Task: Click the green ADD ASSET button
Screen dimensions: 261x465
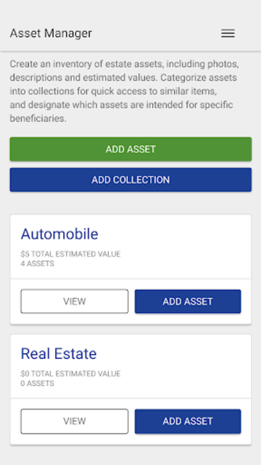Action: (130, 149)
